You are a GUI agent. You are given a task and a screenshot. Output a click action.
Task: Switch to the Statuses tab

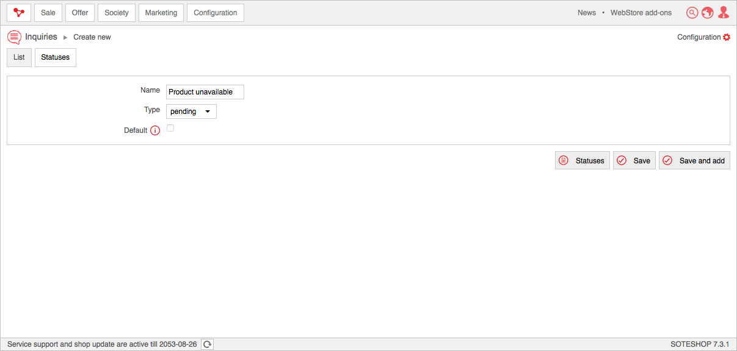point(56,57)
